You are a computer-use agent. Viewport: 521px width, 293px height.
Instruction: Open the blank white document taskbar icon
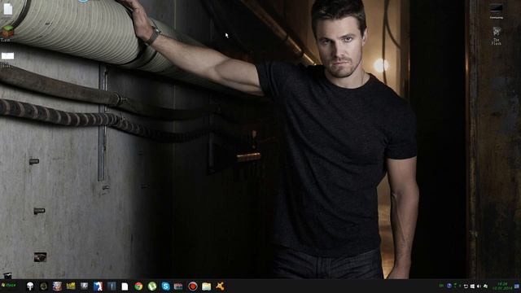pyautogui.click(x=125, y=286)
